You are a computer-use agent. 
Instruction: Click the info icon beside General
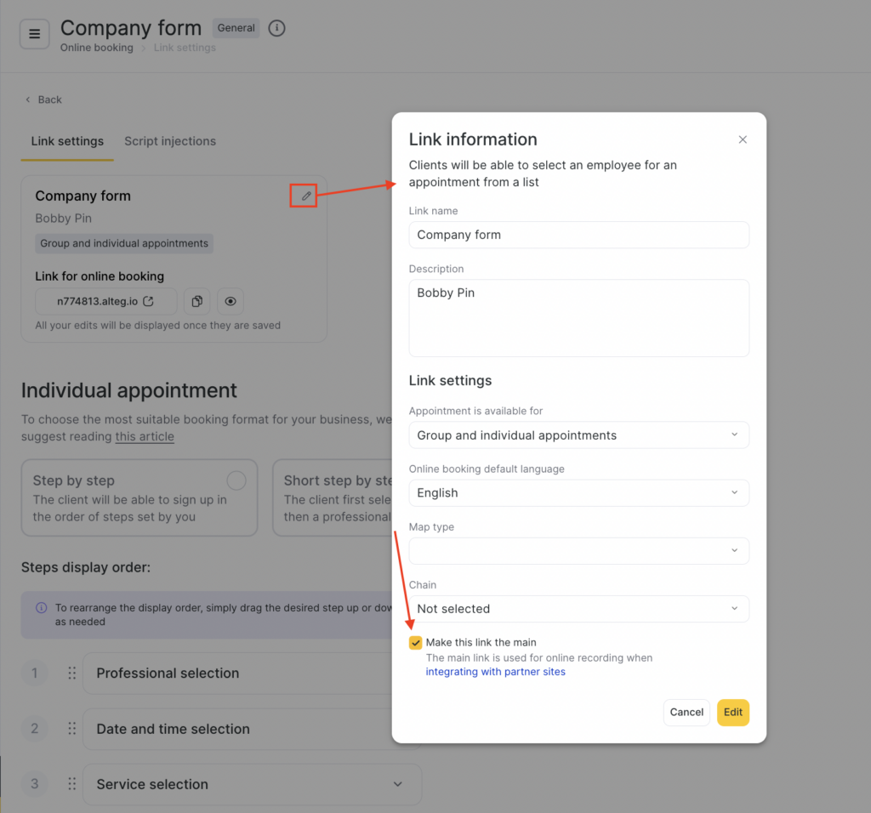coord(276,28)
